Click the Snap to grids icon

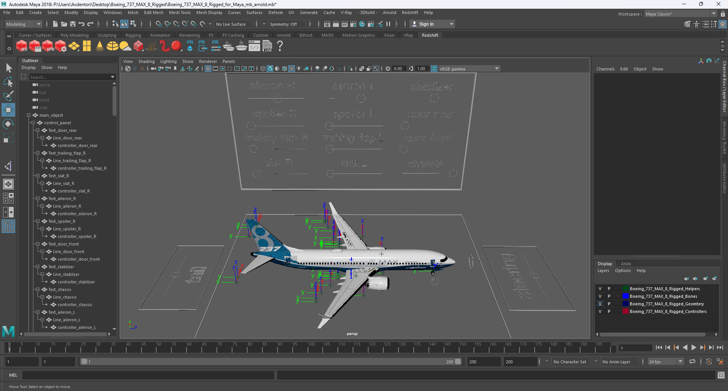pyautogui.click(x=159, y=24)
